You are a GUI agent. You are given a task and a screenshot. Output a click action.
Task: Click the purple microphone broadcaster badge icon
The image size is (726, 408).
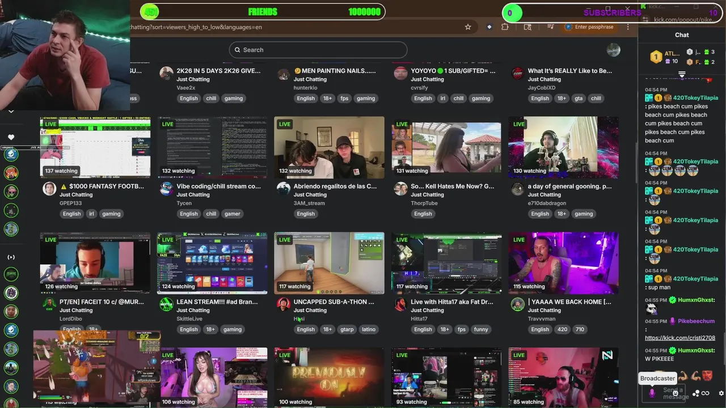coord(652,393)
